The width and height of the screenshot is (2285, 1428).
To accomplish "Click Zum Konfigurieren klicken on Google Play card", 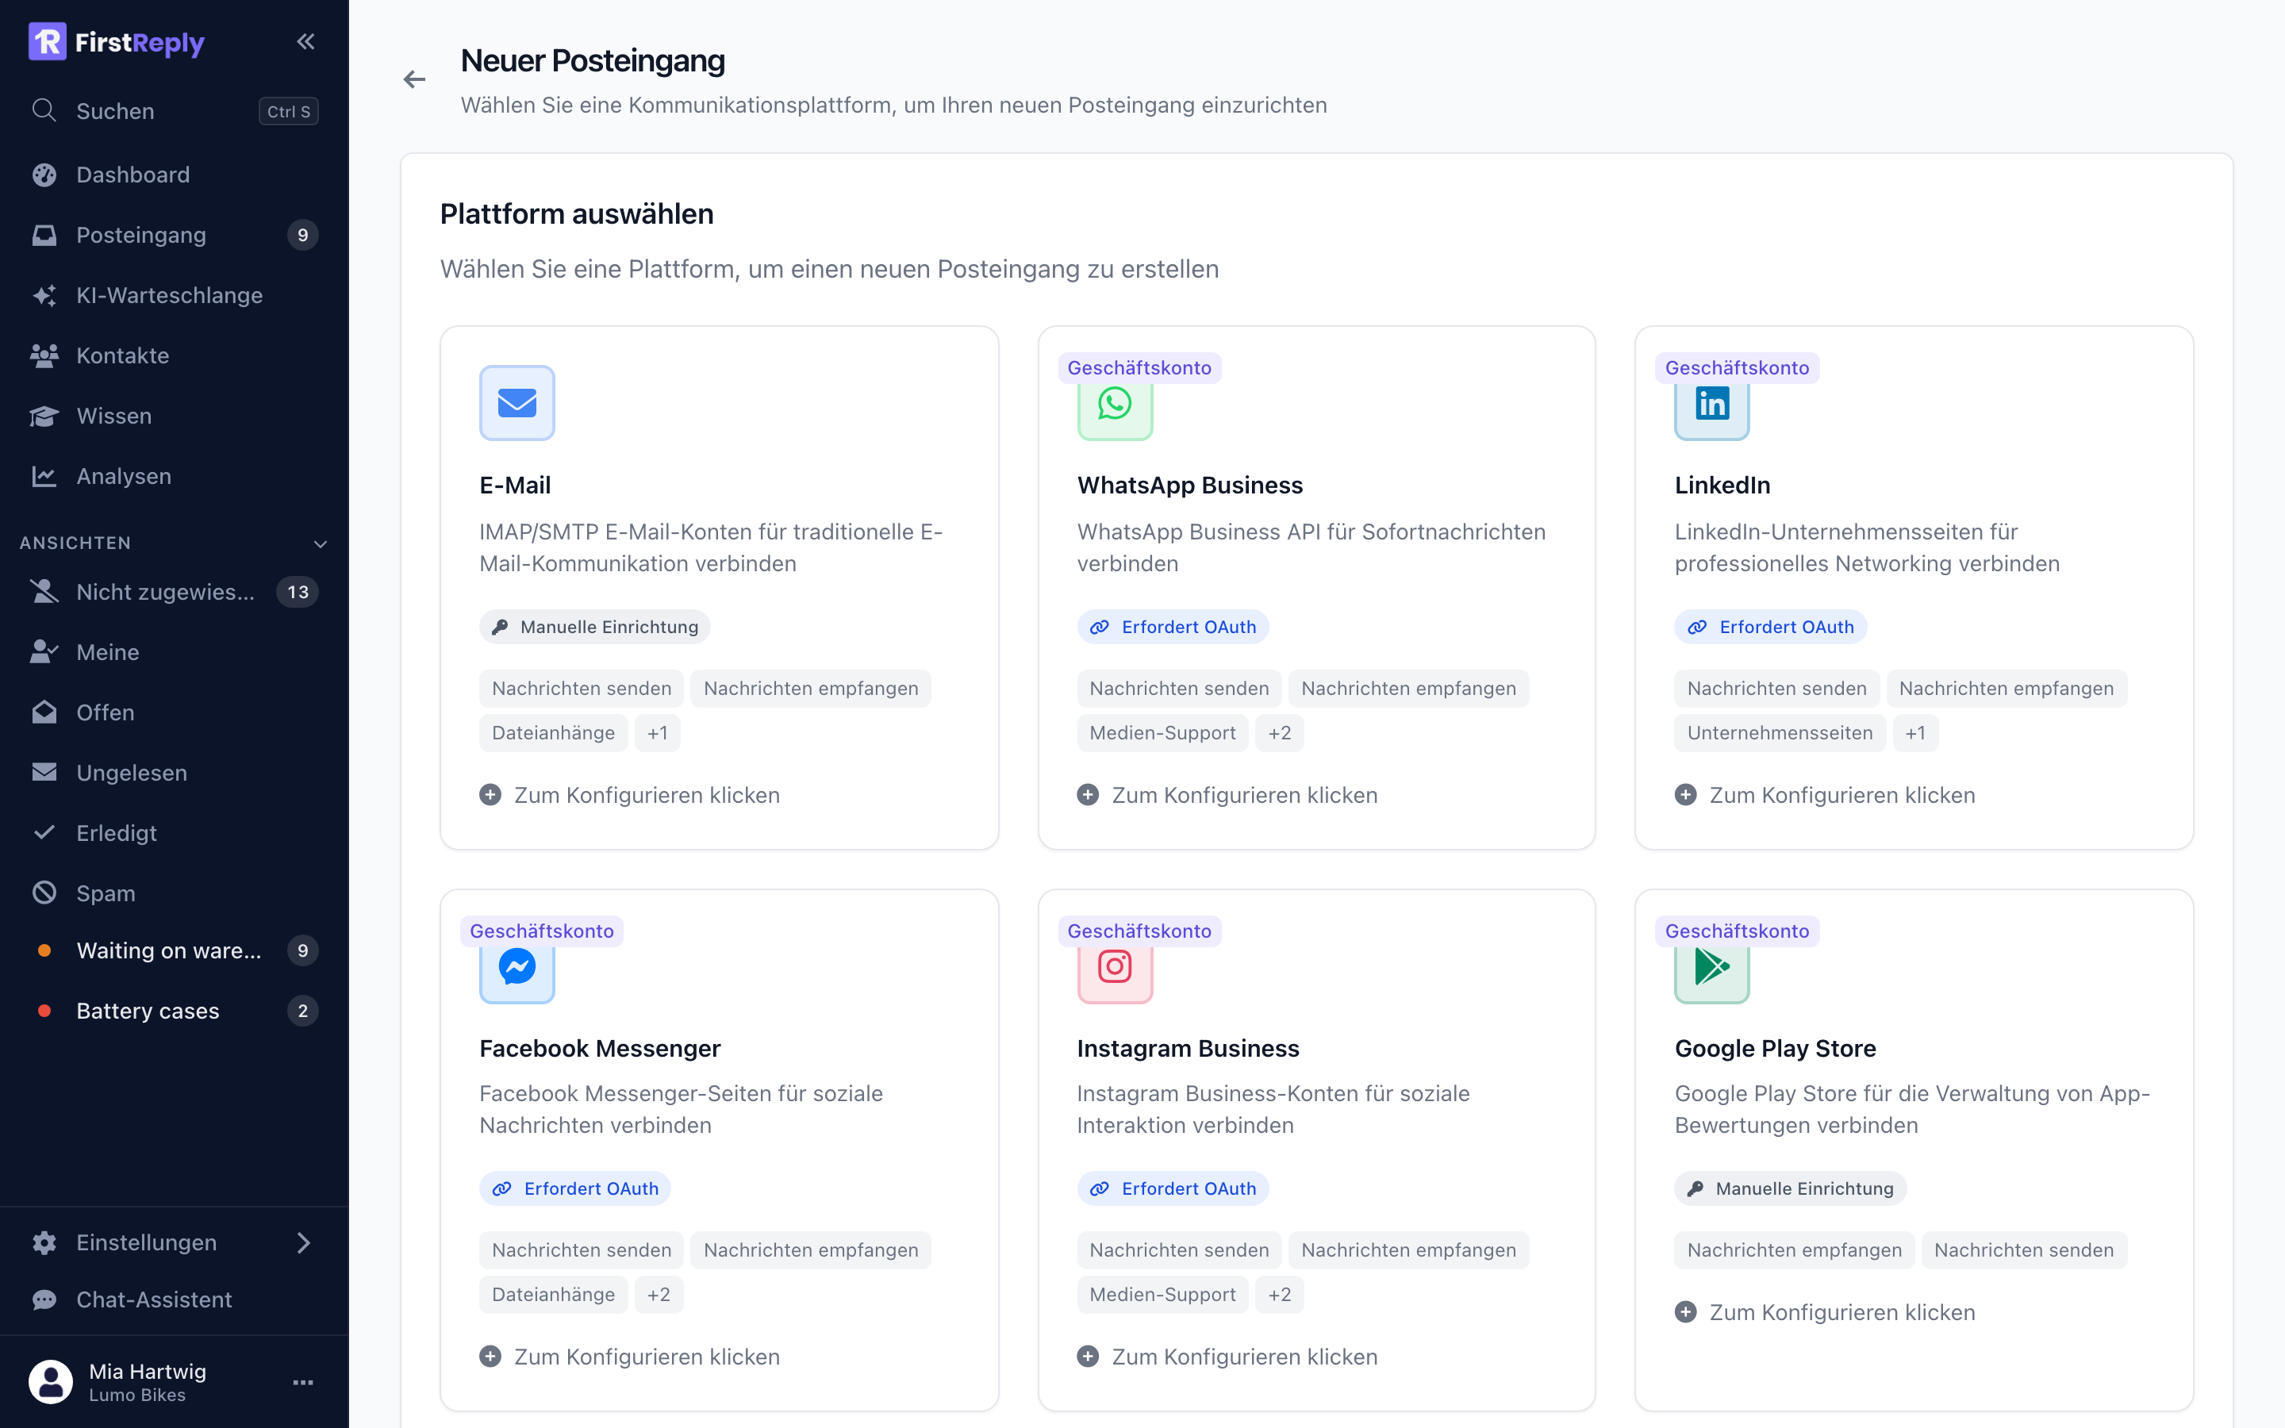I will (x=1825, y=1313).
